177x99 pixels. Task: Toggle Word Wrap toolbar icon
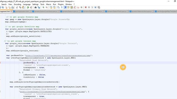58,7
